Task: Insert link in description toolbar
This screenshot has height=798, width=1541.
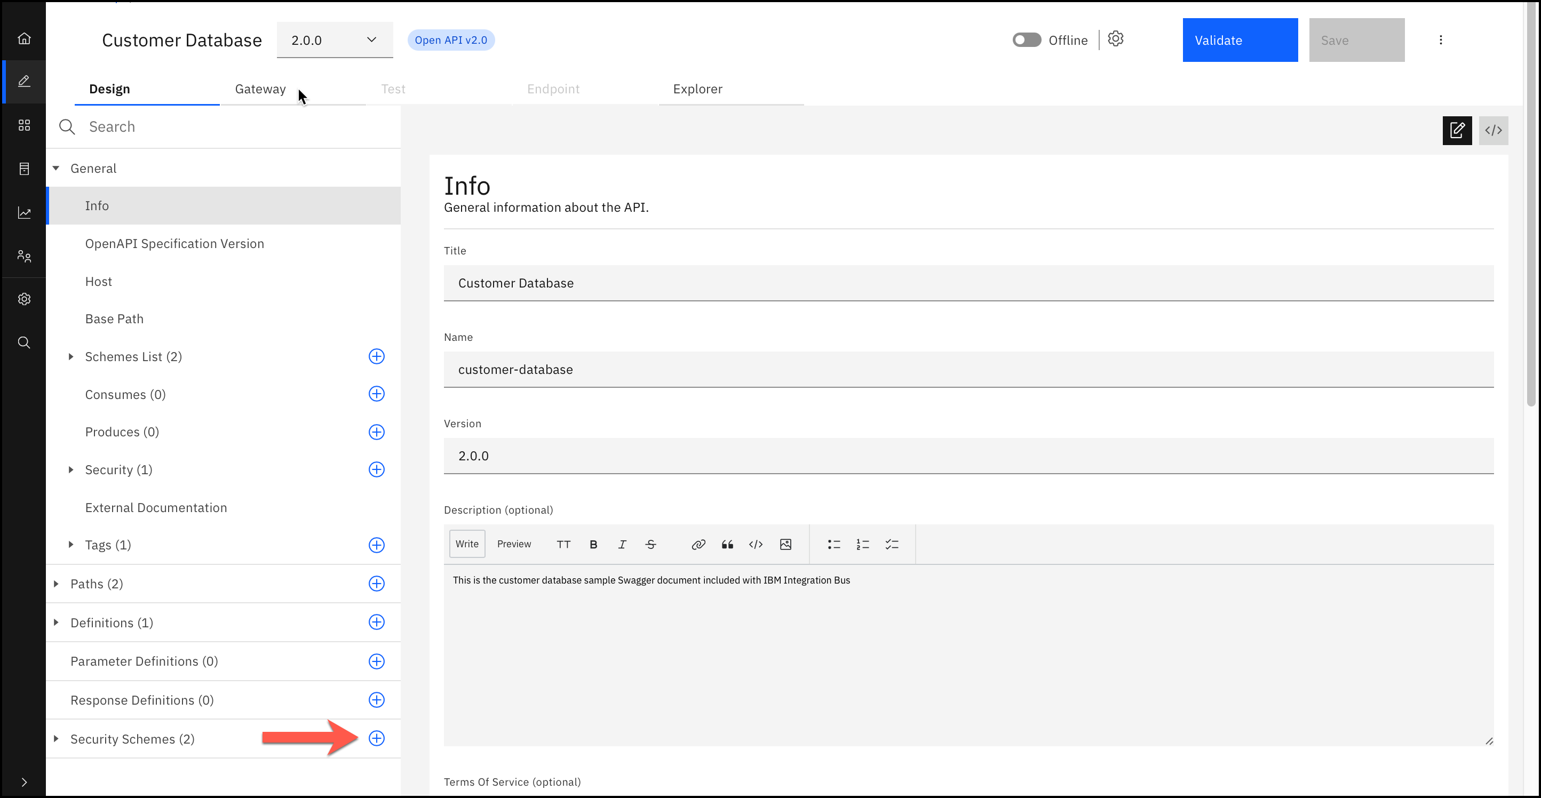Action: [x=698, y=545]
